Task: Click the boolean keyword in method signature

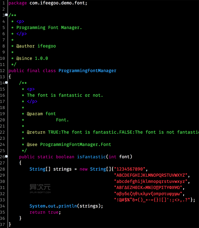Action: pos(65,157)
